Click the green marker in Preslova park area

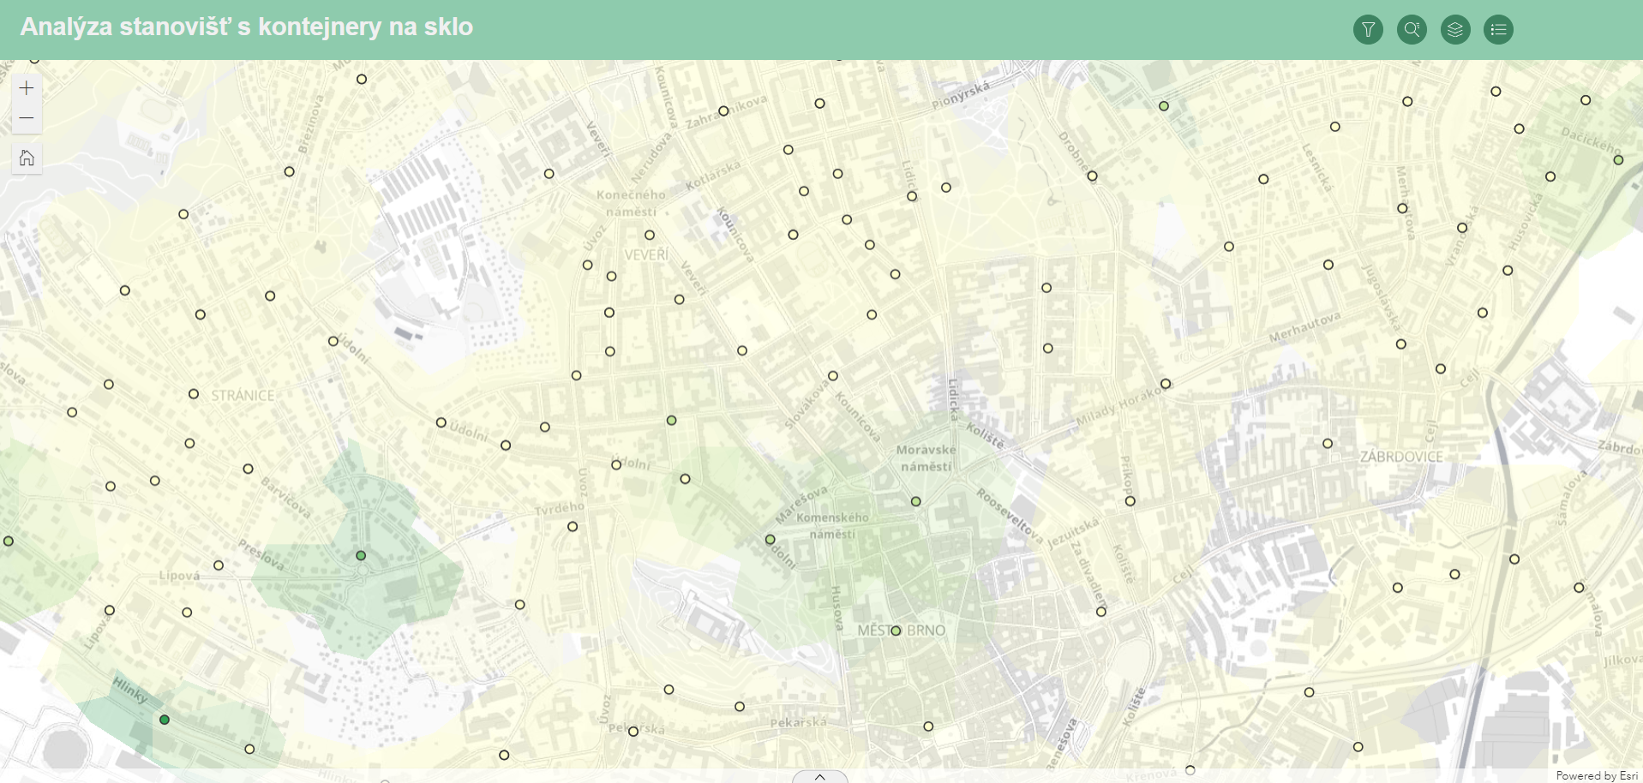click(x=361, y=555)
